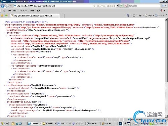Screen dimensions: 168x126
Task: Refresh the page with the green arrows icon
Action: point(122,6)
